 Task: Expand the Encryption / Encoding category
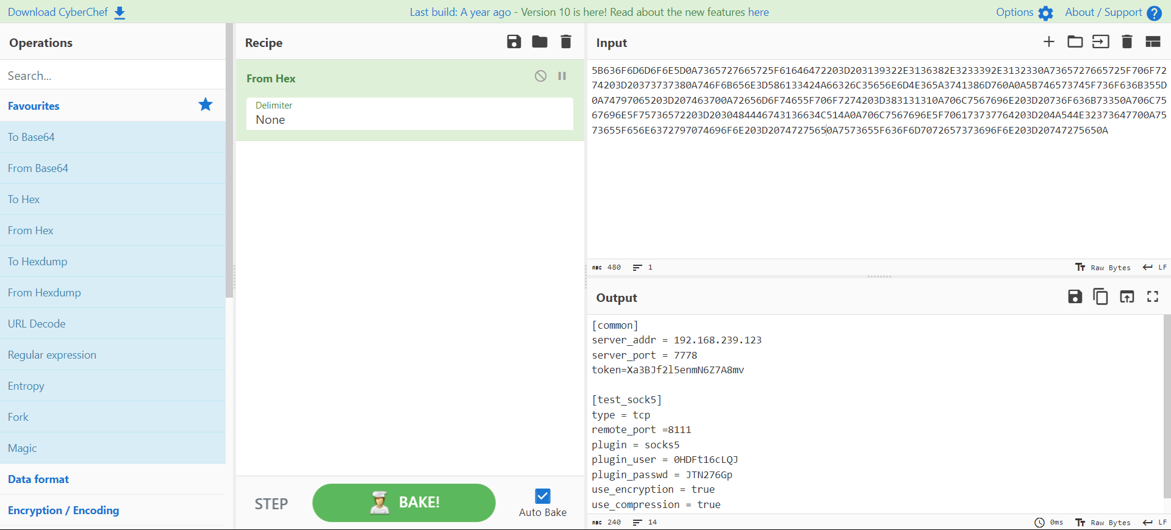point(113,510)
